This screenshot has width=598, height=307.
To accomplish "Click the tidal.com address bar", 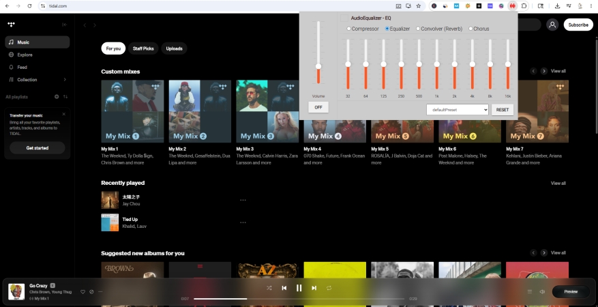I will [x=218, y=6].
